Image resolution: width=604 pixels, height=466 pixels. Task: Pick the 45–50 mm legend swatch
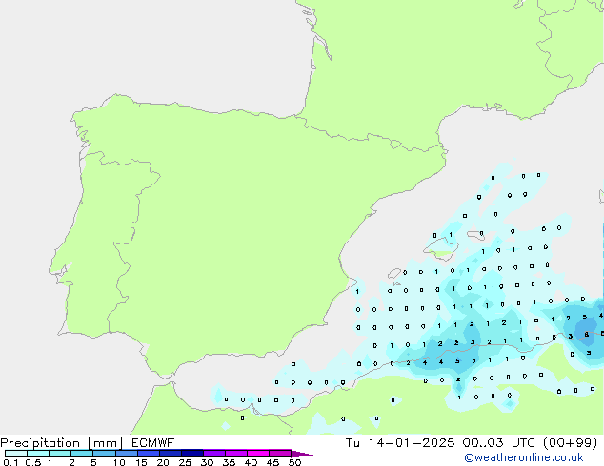pos(280,454)
